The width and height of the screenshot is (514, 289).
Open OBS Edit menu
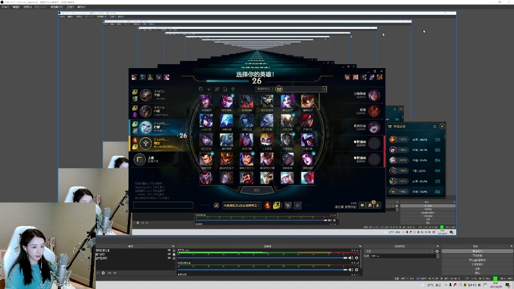16,7
